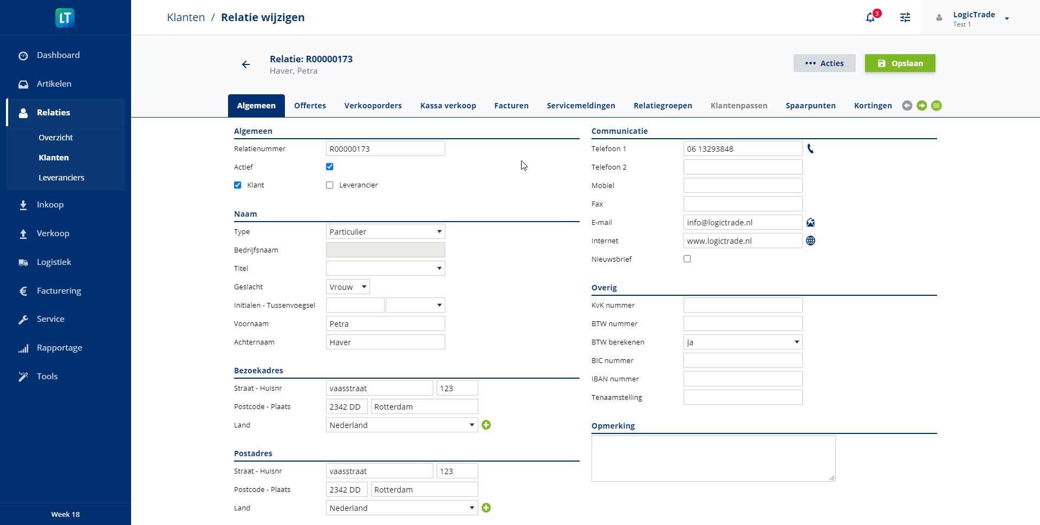Screen dimensions: 1040x525
Task: Open website via globe icon beside Internet
Action: [x=810, y=241]
